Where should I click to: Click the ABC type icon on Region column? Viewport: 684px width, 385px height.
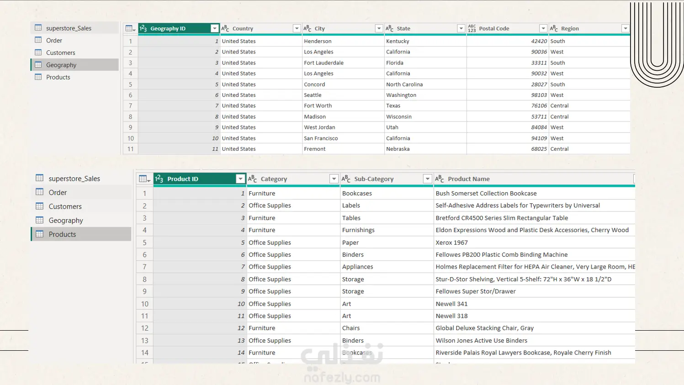pyautogui.click(x=554, y=28)
